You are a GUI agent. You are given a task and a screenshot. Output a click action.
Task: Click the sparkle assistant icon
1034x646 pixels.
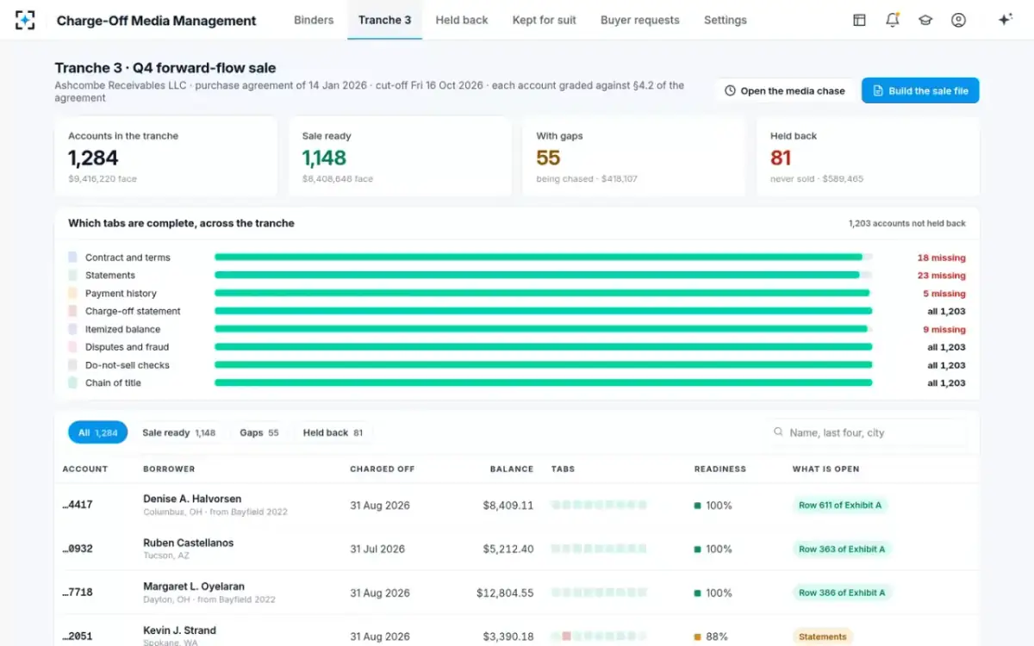1005,20
